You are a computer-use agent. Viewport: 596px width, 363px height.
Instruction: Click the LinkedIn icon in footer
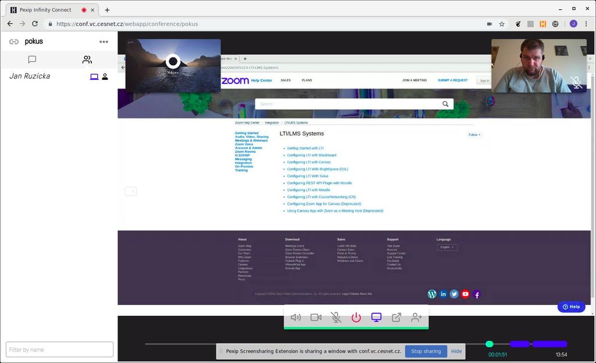point(443,294)
